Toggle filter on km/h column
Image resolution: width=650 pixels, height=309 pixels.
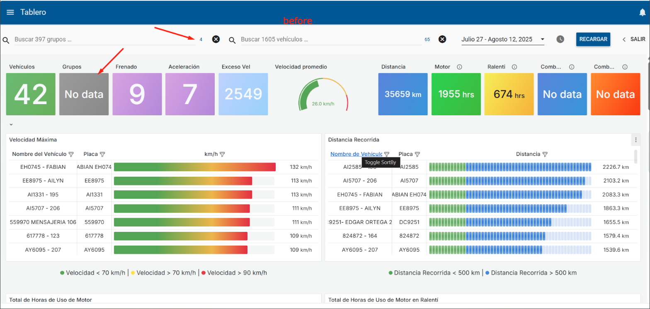click(x=222, y=154)
